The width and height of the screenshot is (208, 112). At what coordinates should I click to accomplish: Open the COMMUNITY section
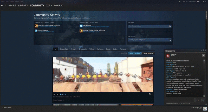[x=37, y=5]
